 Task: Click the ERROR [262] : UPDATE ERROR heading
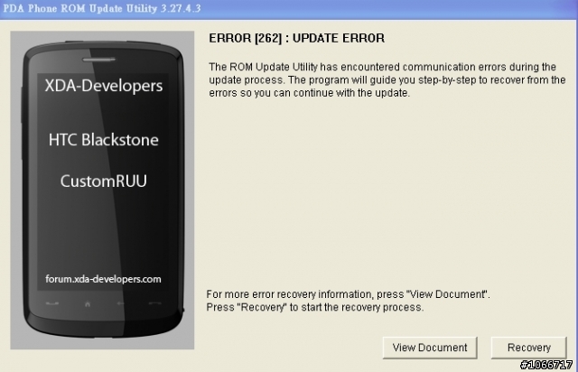pyautogui.click(x=296, y=38)
